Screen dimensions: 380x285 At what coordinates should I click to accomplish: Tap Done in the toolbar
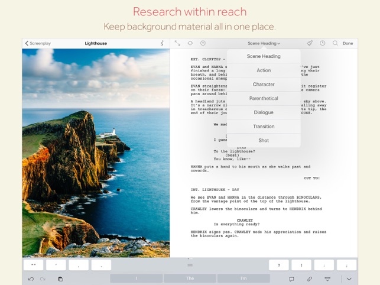[x=347, y=43]
